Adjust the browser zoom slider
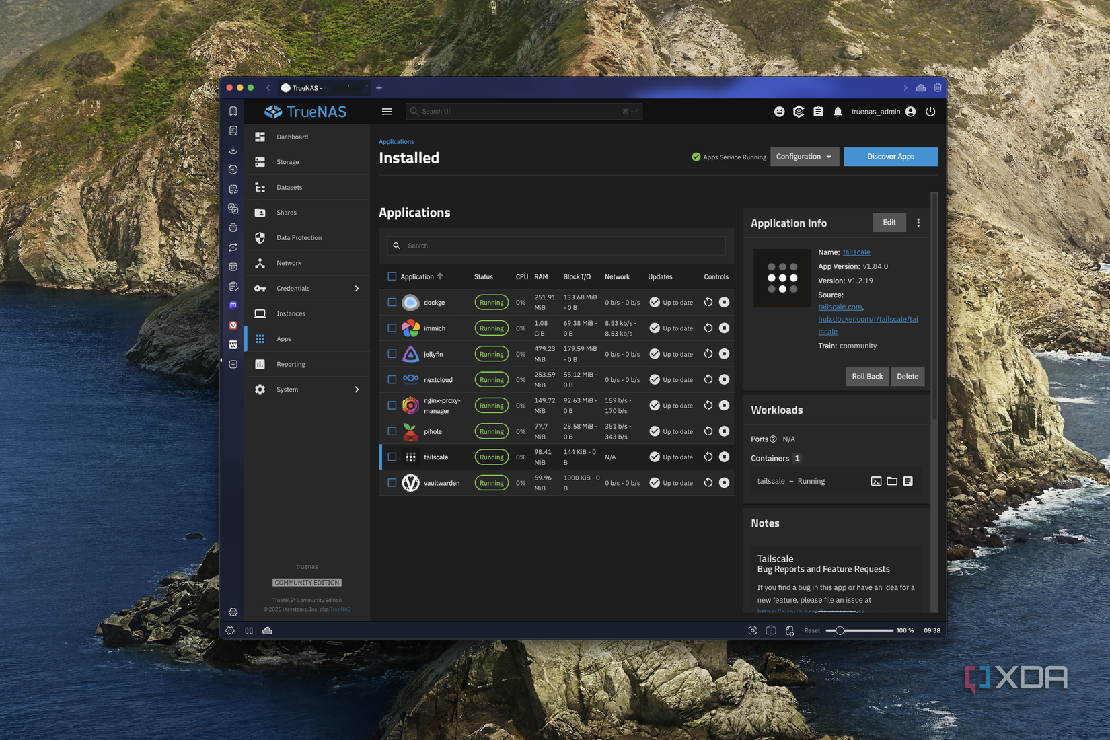 point(840,630)
